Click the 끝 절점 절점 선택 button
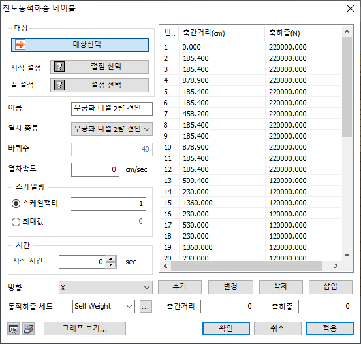The width and height of the screenshot is (361, 344). click(x=99, y=85)
